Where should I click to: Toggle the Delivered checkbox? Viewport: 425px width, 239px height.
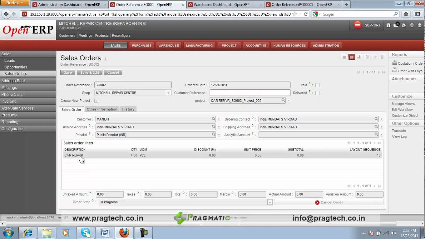point(317,93)
